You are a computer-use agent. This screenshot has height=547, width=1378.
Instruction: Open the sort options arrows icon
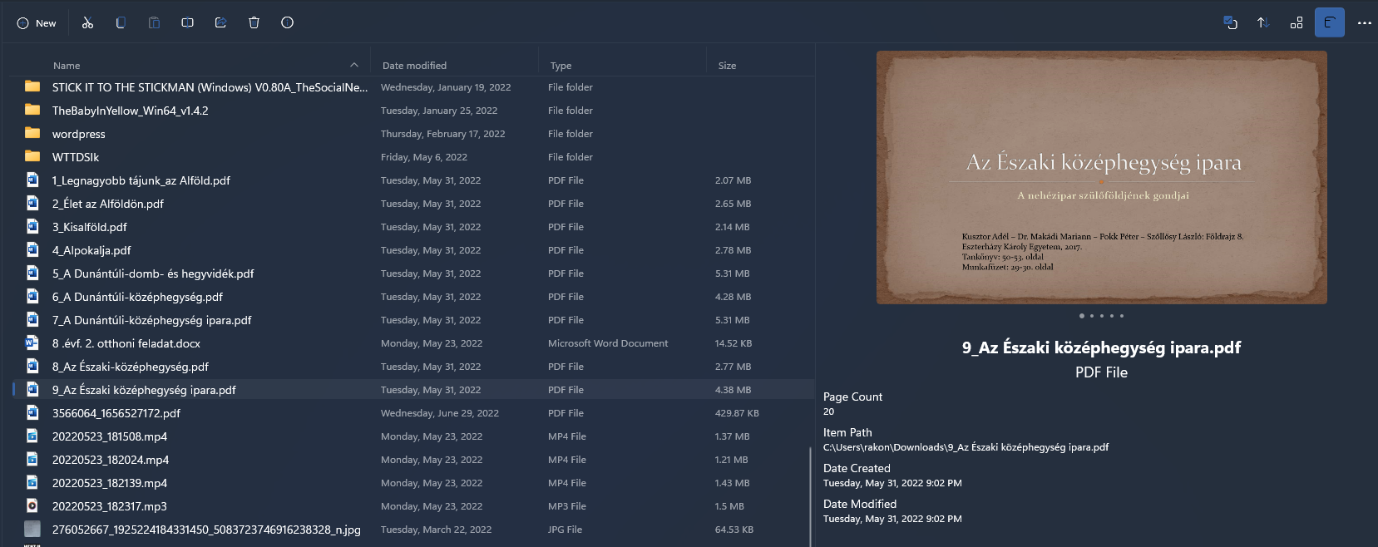pos(1263,23)
